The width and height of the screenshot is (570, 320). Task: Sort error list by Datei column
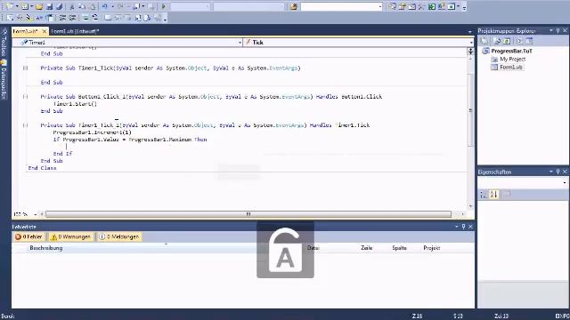pos(313,248)
